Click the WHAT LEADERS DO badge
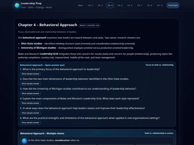 tap(89, 25)
